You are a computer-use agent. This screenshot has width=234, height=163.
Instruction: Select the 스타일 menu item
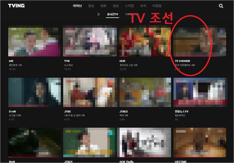(x=130, y=6)
